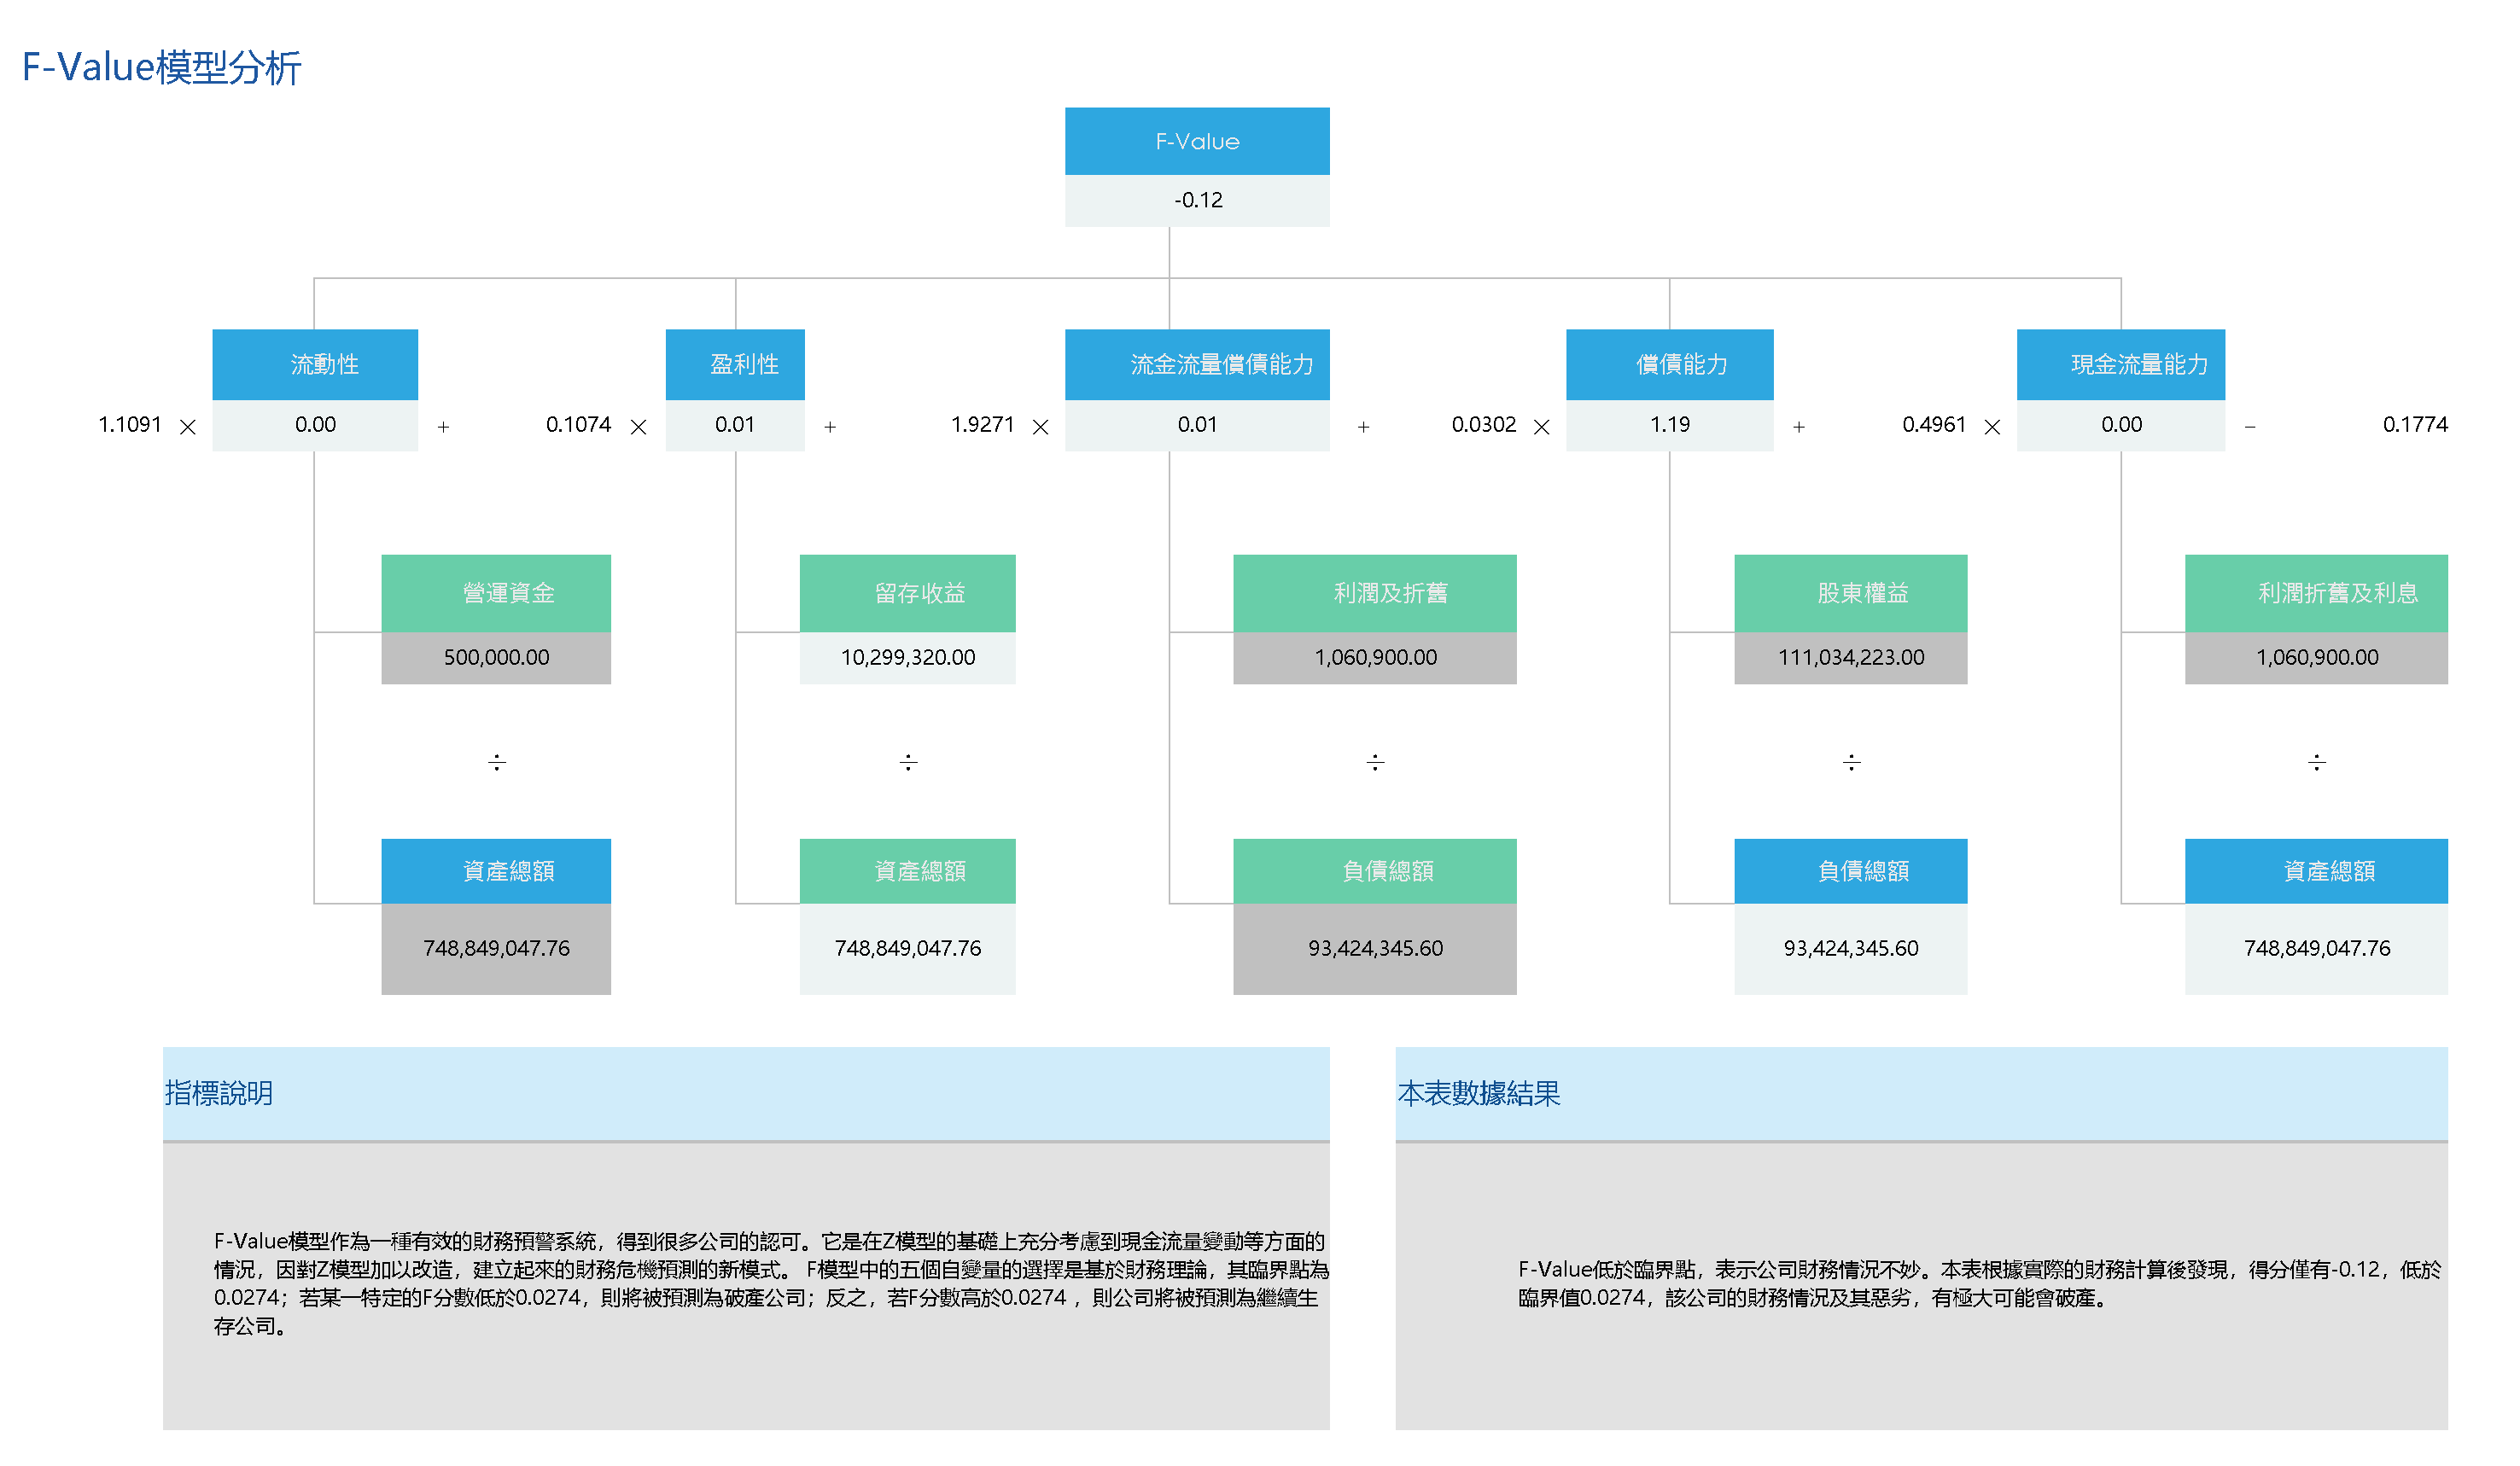Click the F-Value result -0.12

tap(1197, 200)
